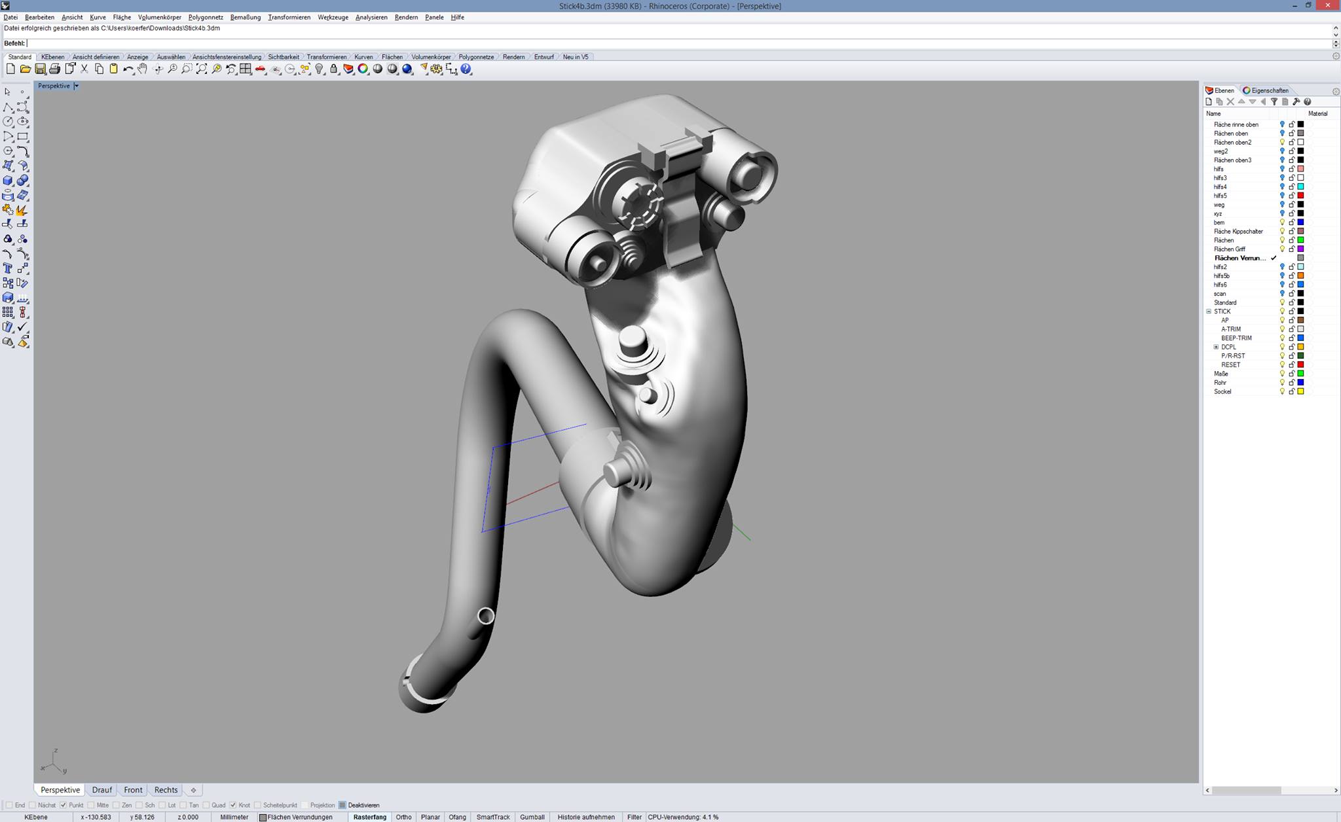1341x822 pixels.
Task: Select the Pan hand tool
Action: click(x=143, y=69)
